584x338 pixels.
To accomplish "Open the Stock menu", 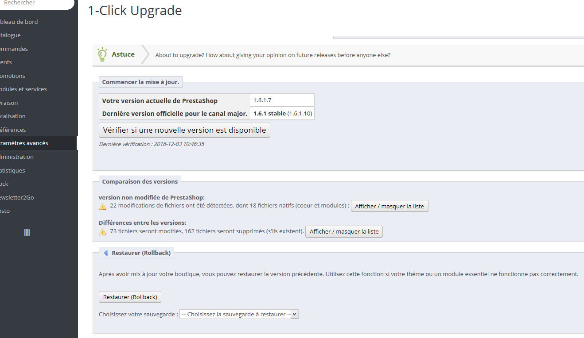I will pyautogui.click(x=4, y=184).
